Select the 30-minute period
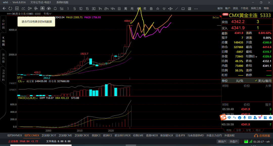Image resolution: width=273 pixels, height=146 pixels. 94,9
